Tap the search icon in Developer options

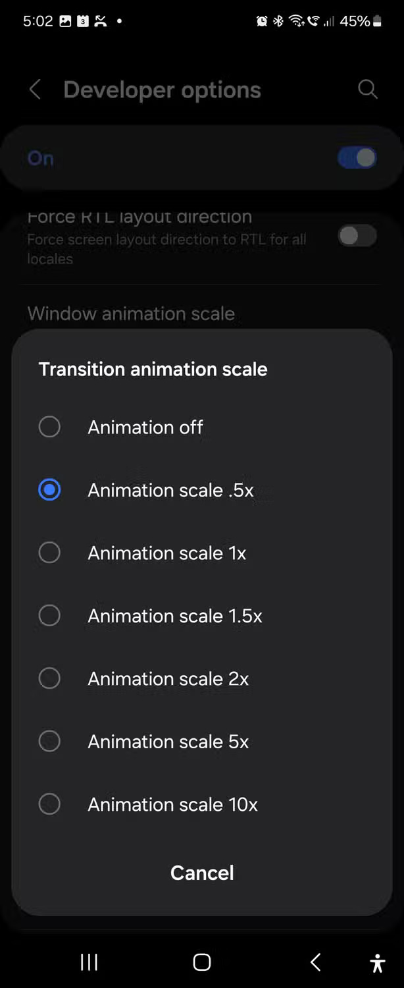368,90
